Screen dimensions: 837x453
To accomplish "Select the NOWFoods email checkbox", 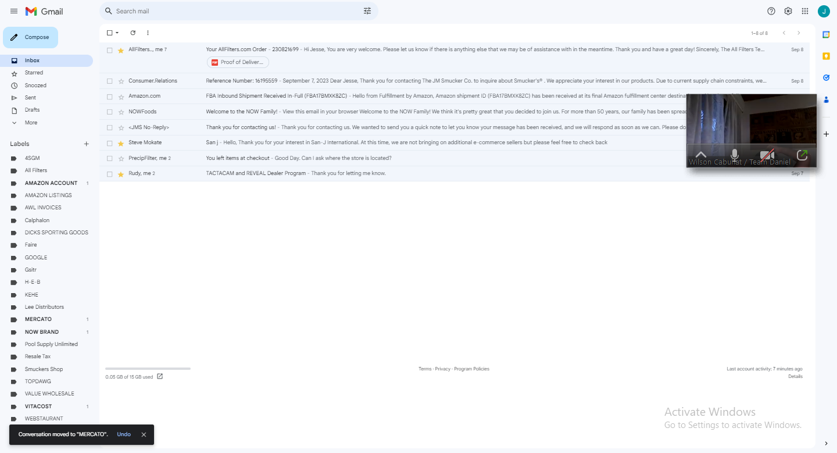I will coord(109,112).
